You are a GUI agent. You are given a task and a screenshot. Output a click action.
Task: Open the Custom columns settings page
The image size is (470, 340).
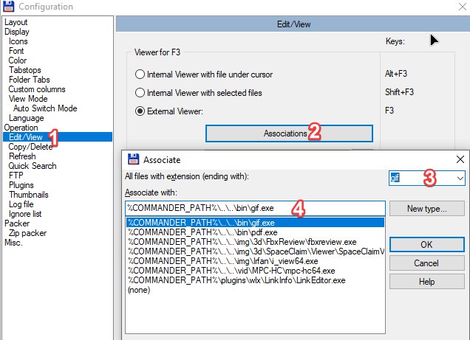[x=37, y=89]
